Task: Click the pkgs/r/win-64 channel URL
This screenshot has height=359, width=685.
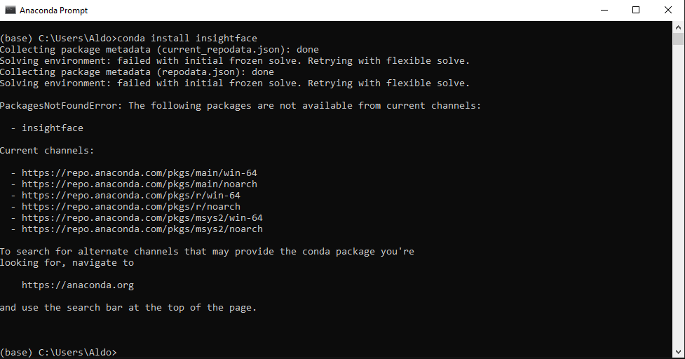Action: pos(130,195)
